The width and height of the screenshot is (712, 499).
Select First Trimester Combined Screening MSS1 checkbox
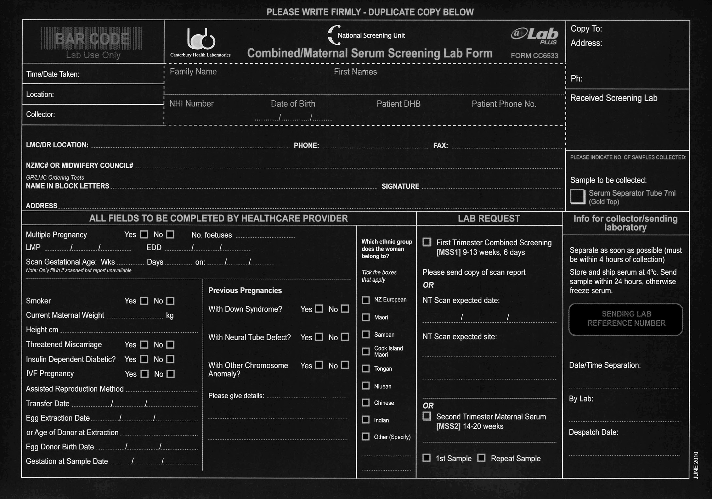pyautogui.click(x=427, y=242)
